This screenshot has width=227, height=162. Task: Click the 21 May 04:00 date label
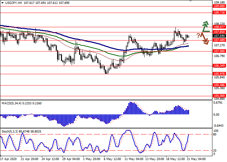(x=195, y=159)
